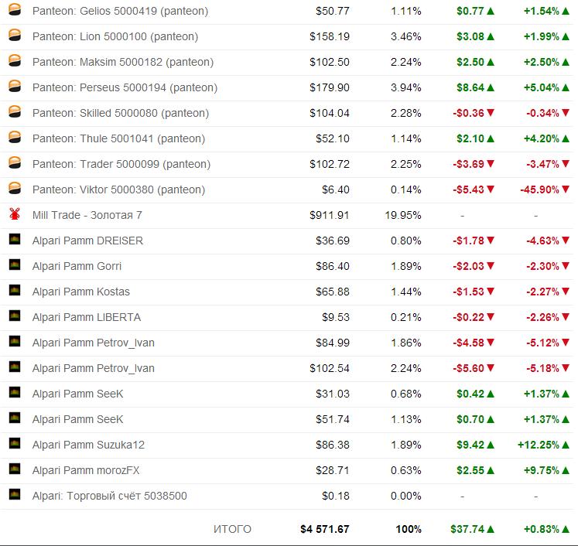Viewport: 578px width, 546px height.
Task: Click the Panteon Gelios 5000419 row icon
Action: [x=14, y=11]
